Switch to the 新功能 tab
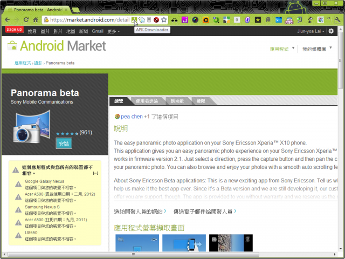 tap(177, 101)
